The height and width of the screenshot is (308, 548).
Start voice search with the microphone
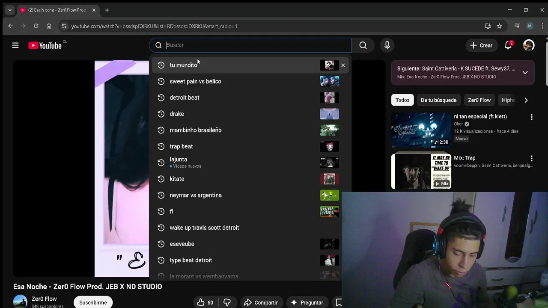pos(387,45)
